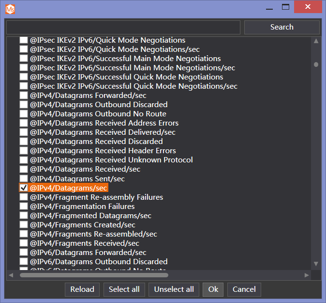The width and height of the screenshot is (326, 303).
Task: Enable @IPv4/Datagrams Sent/sec checkbox
Action: (x=24, y=178)
